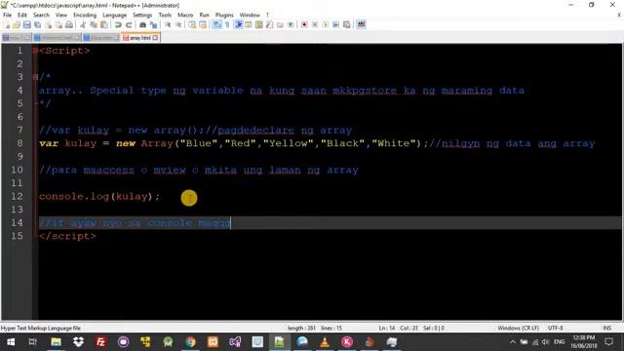The width and height of the screenshot is (624, 351).
Task: Open Google Chrome from the taskbar
Action: click(x=190, y=342)
